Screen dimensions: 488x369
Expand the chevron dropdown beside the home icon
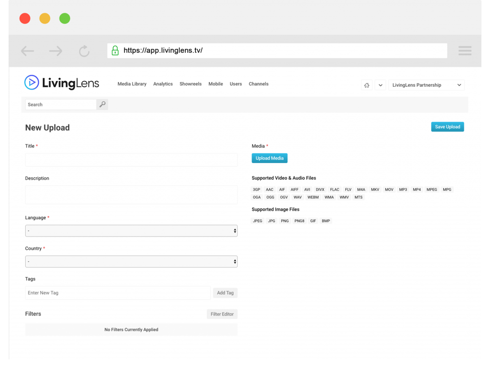click(x=380, y=85)
